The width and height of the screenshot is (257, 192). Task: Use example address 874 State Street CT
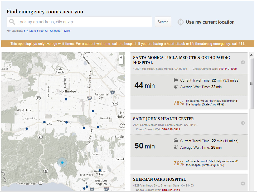click(x=36, y=31)
